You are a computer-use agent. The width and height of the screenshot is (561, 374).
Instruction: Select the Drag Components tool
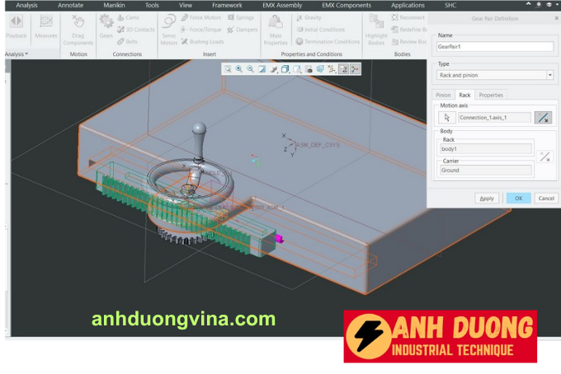78,26
